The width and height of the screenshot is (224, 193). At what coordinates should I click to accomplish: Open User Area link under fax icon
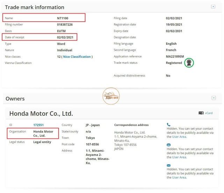pyautogui.click(x=179, y=157)
